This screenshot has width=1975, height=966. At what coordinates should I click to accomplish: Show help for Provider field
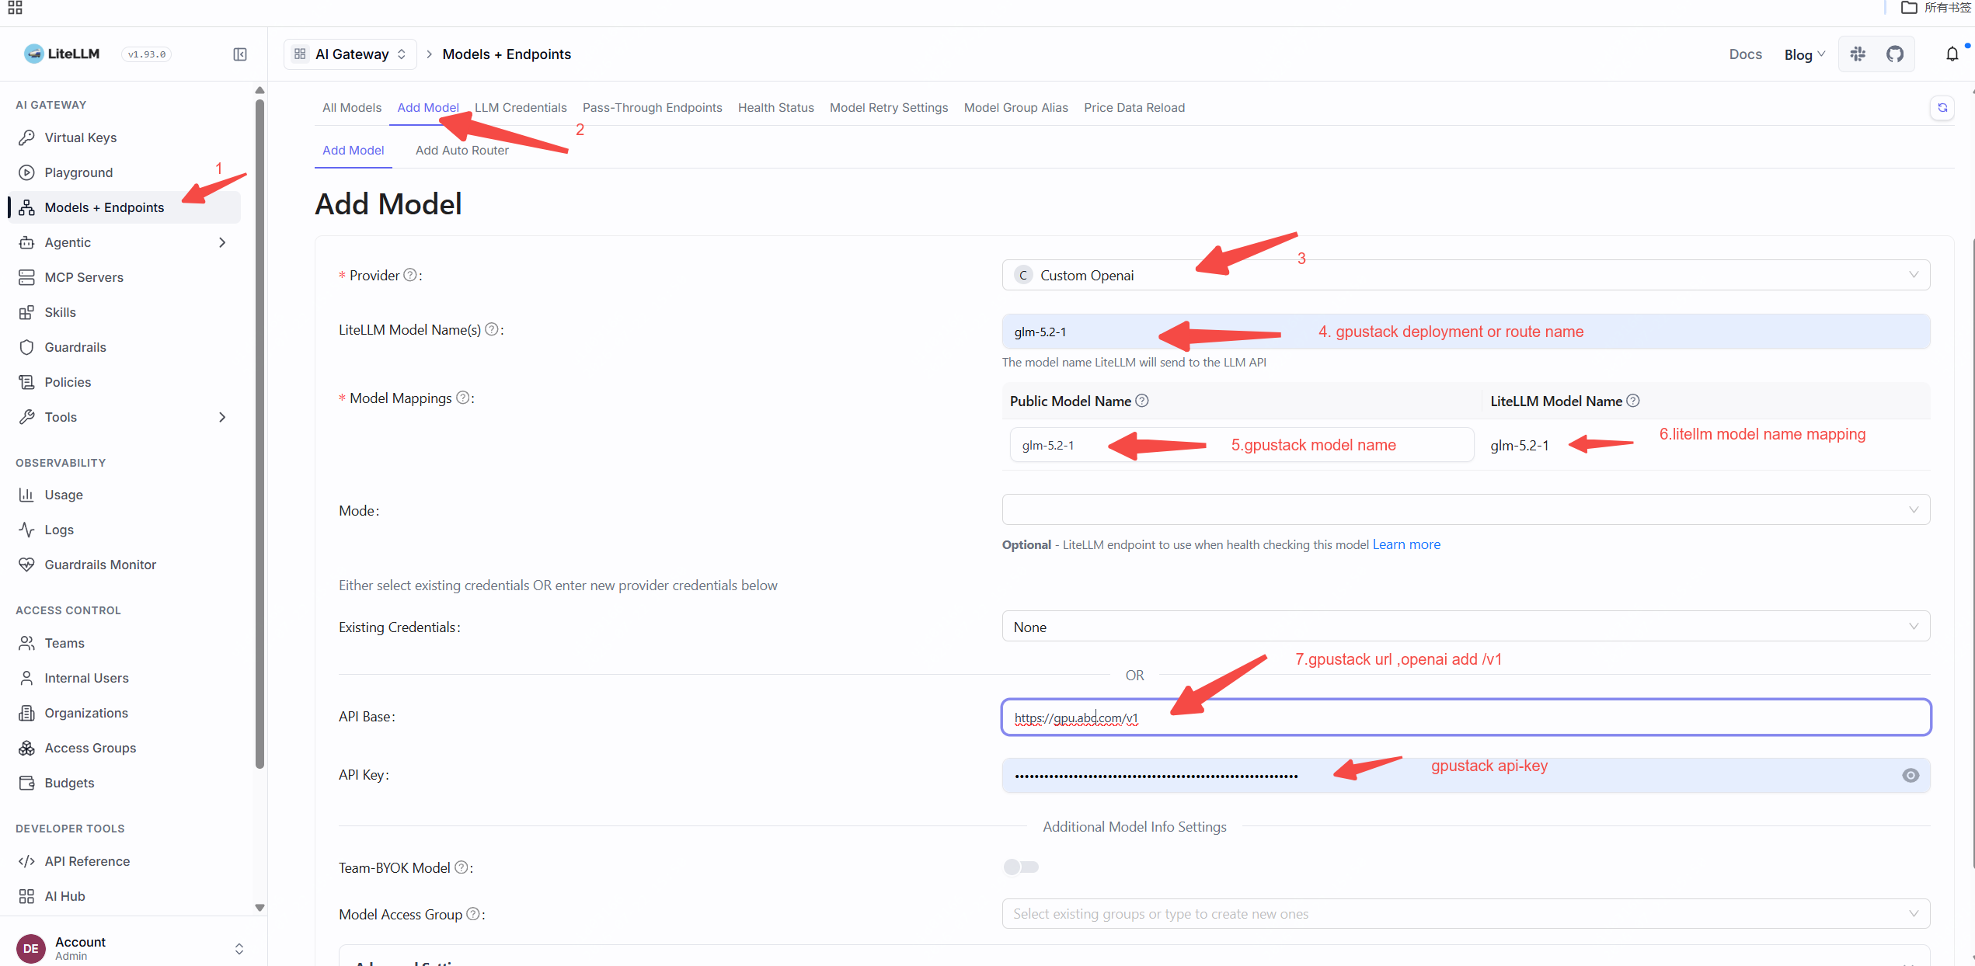click(x=410, y=275)
